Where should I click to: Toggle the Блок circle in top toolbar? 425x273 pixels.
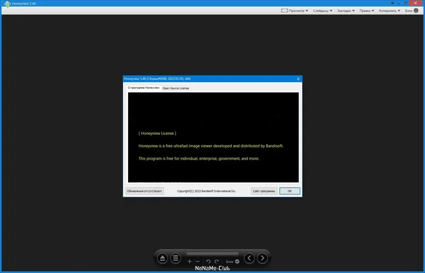tap(416, 11)
